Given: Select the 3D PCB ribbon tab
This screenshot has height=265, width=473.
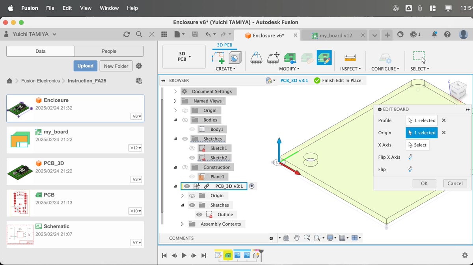Looking at the screenshot, I should point(225,45).
